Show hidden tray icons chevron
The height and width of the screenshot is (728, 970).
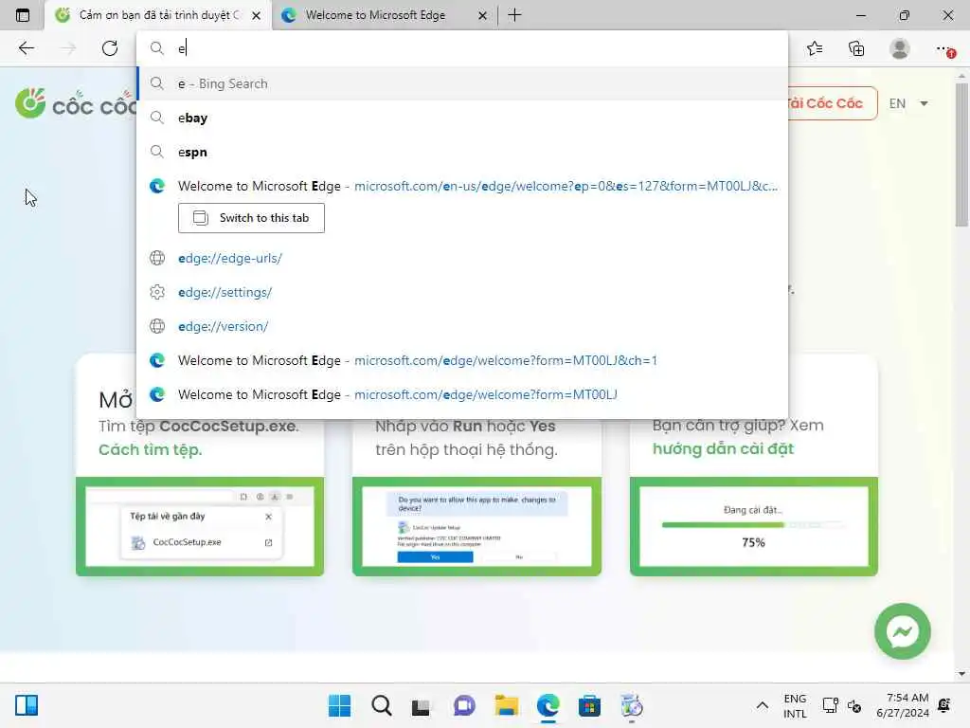(x=763, y=705)
